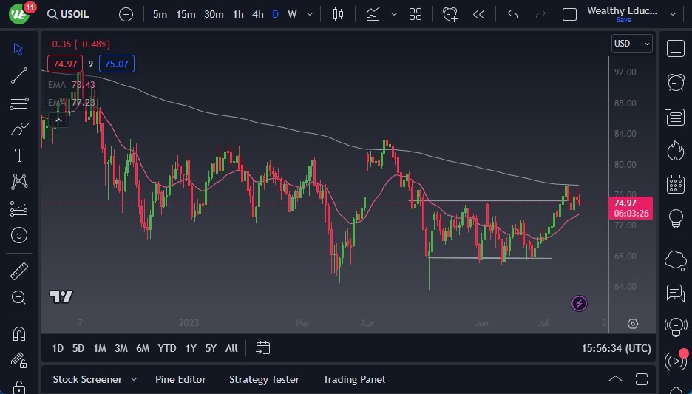
Task: Expand the timeframe interval chevron
Action: click(x=309, y=14)
